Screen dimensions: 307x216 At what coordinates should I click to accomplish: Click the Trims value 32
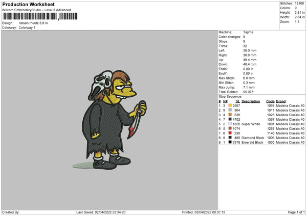click(x=245, y=46)
